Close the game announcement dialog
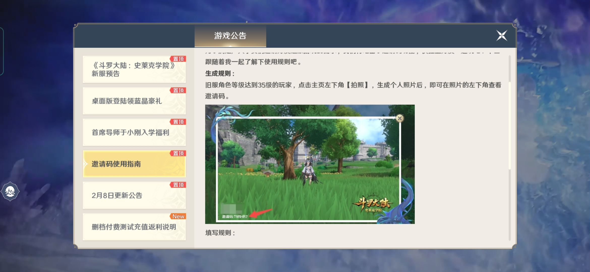 click(501, 36)
